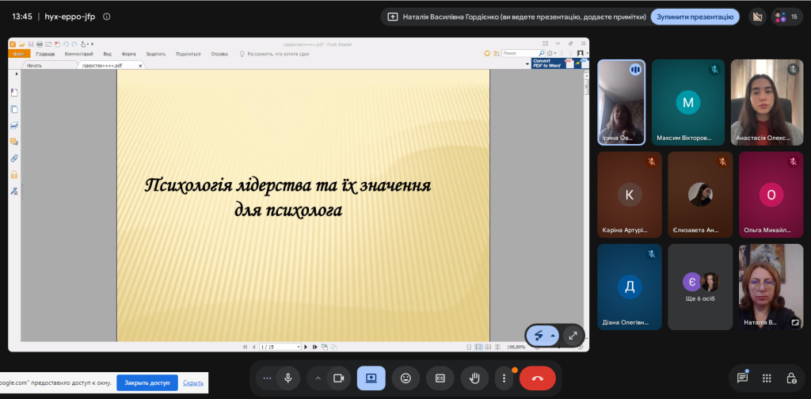This screenshot has height=399, width=811.
Task: Open the Защитить ribbon tab
Action: click(x=156, y=54)
